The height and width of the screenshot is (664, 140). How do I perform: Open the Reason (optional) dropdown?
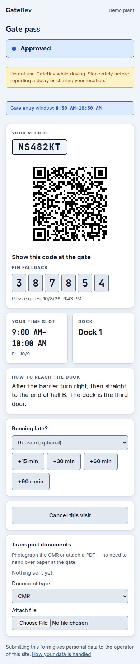[x=70, y=443]
